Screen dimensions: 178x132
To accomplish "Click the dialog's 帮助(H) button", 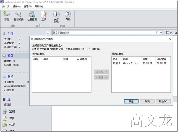I will 163,101.
